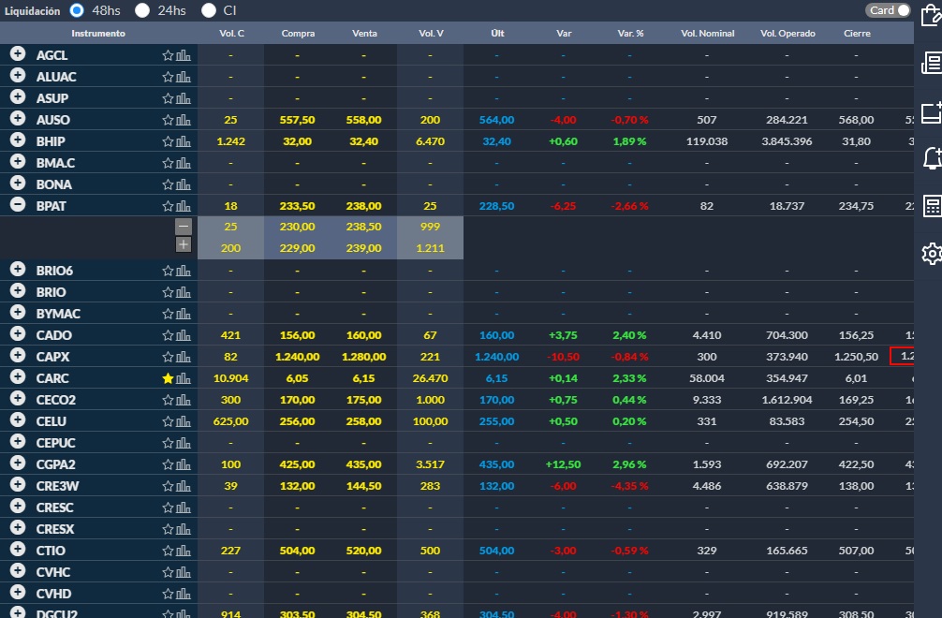
Task: Open the news icon in right sidebar
Action: coord(932,64)
